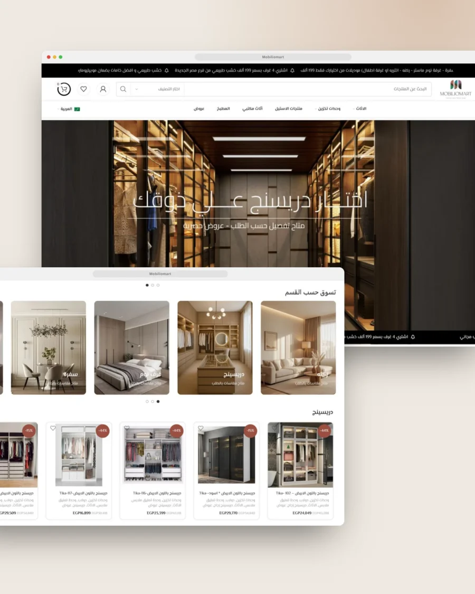Add Tika-102 dressing to wishlist
The image size is (475, 594).
(274, 428)
